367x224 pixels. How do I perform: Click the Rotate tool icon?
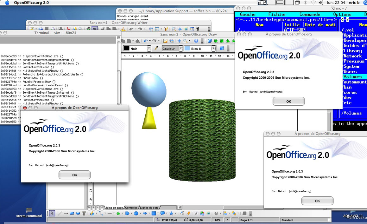216,213
